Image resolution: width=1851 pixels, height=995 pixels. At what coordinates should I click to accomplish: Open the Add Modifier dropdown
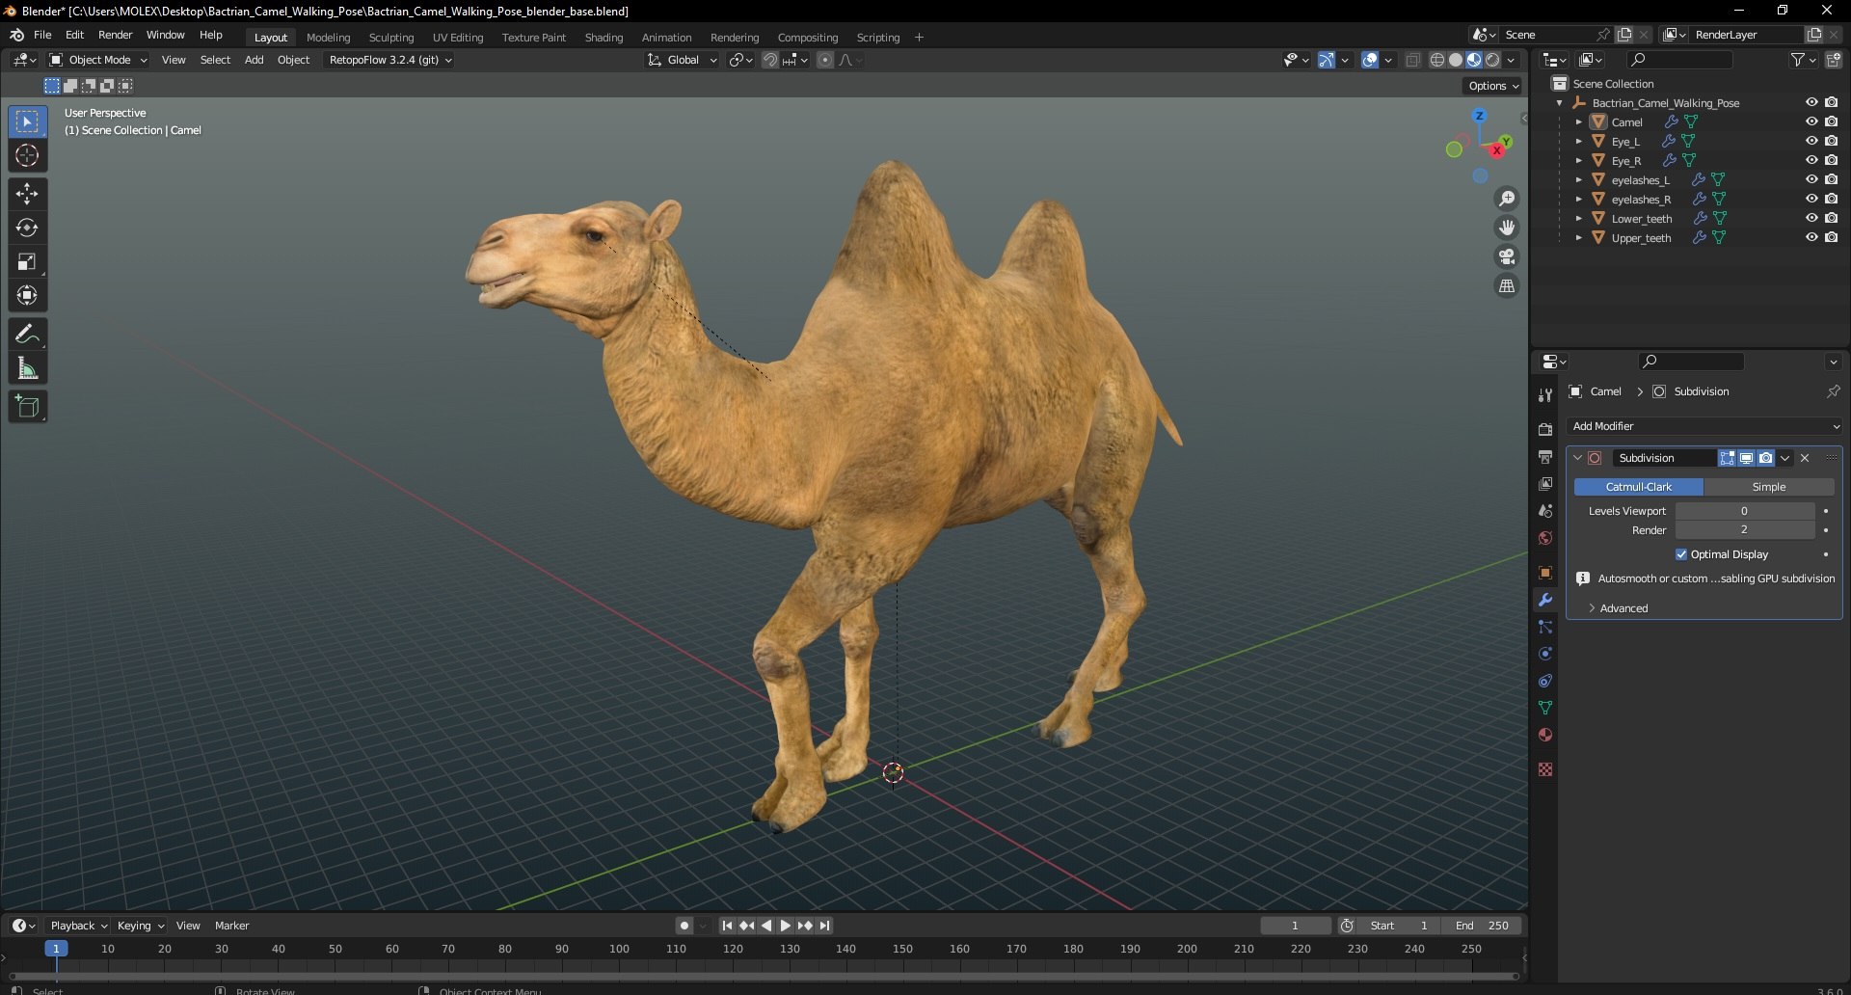[1704, 426]
